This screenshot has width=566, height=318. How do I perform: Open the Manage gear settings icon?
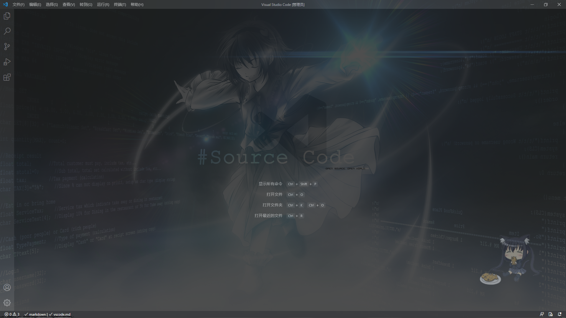pos(7,303)
